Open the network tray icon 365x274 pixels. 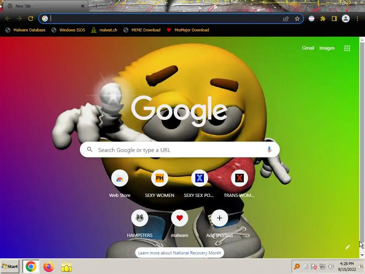(x=322, y=267)
